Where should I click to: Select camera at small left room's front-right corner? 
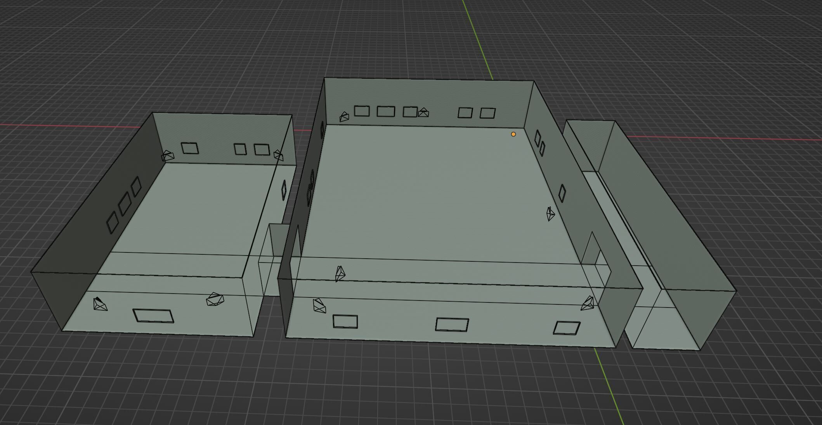tap(215, 299)
